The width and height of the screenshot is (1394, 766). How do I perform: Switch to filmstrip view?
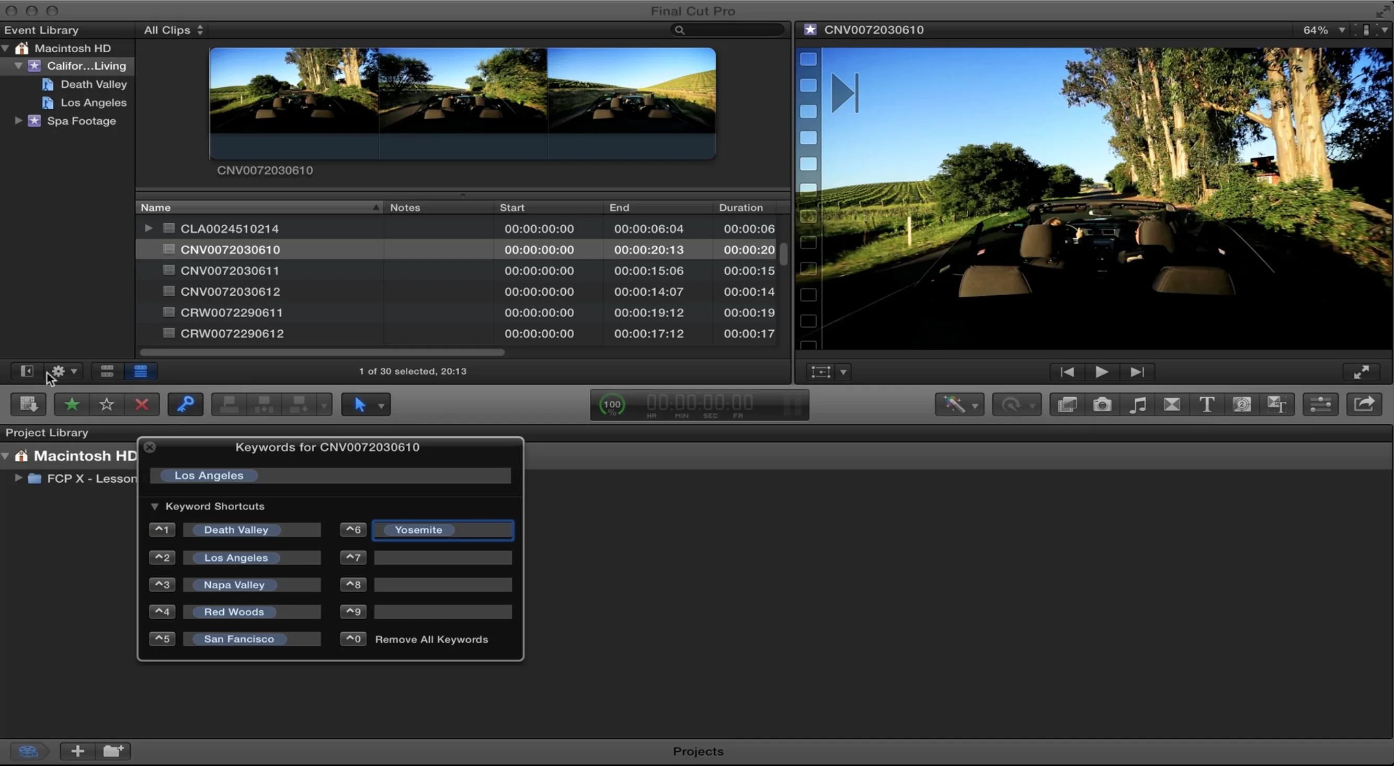(x=107, y=371)
